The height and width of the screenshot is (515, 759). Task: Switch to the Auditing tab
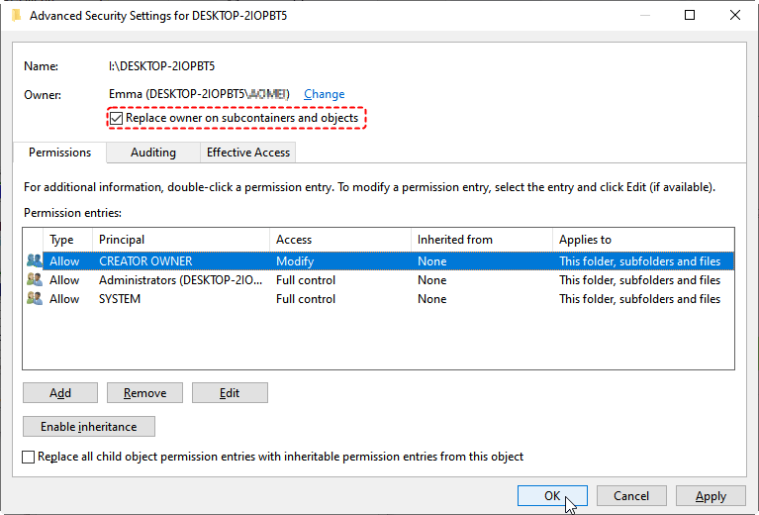click(x=152, y=153)
